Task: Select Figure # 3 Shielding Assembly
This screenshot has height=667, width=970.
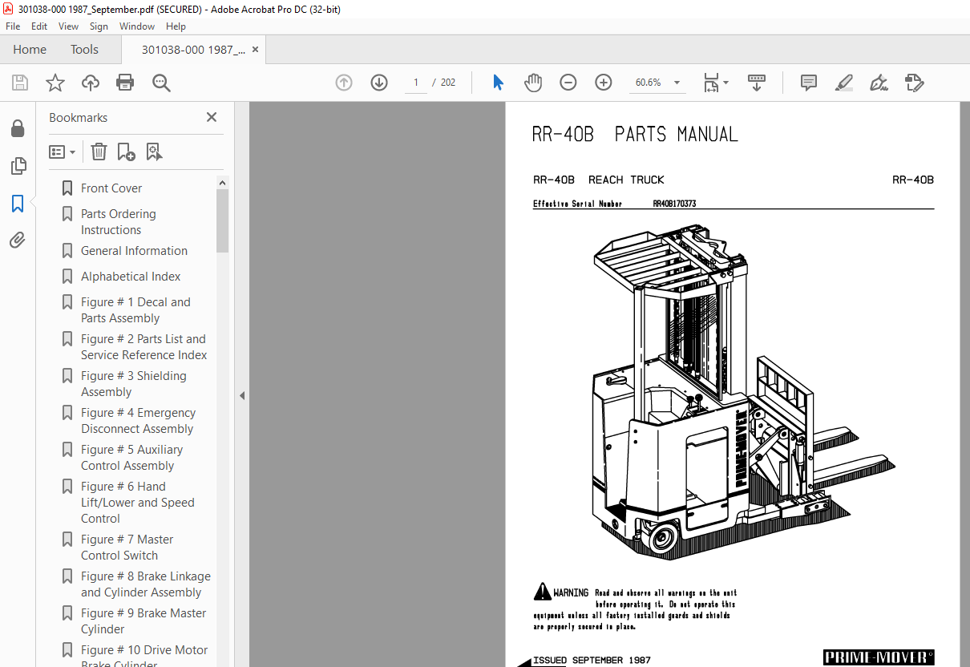Action: (133, 384)
